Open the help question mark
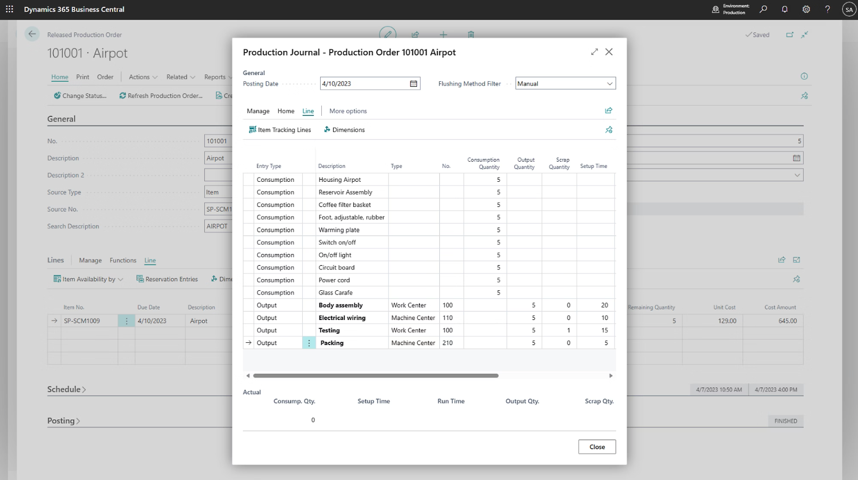Screen dimensions: 858x480 827,9
